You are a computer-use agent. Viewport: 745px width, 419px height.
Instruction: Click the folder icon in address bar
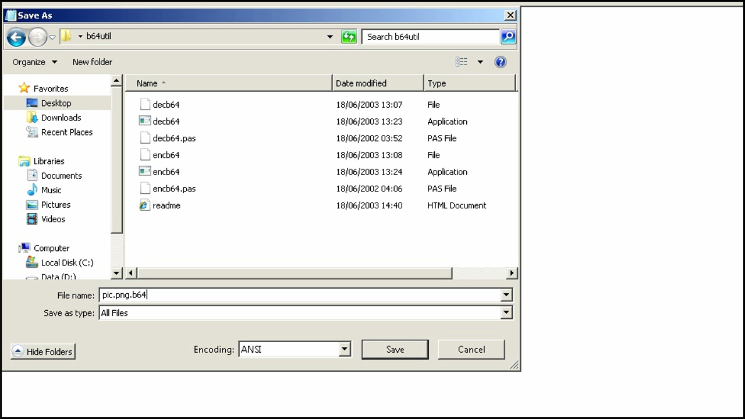[66, 36]
